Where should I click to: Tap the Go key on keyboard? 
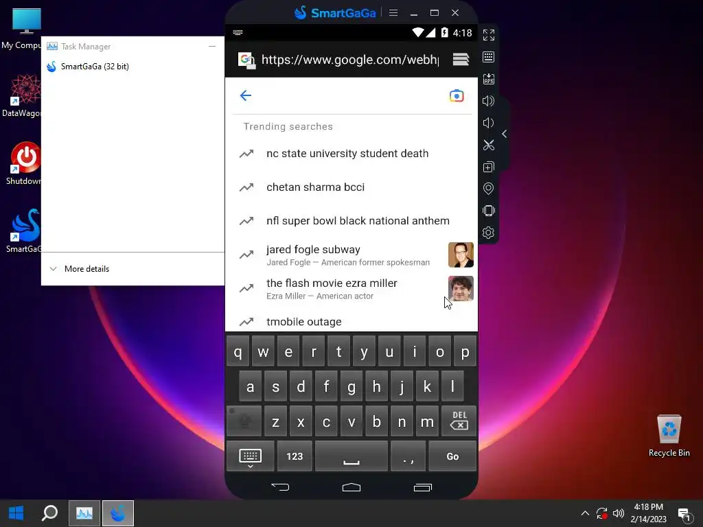click(452, 456)
